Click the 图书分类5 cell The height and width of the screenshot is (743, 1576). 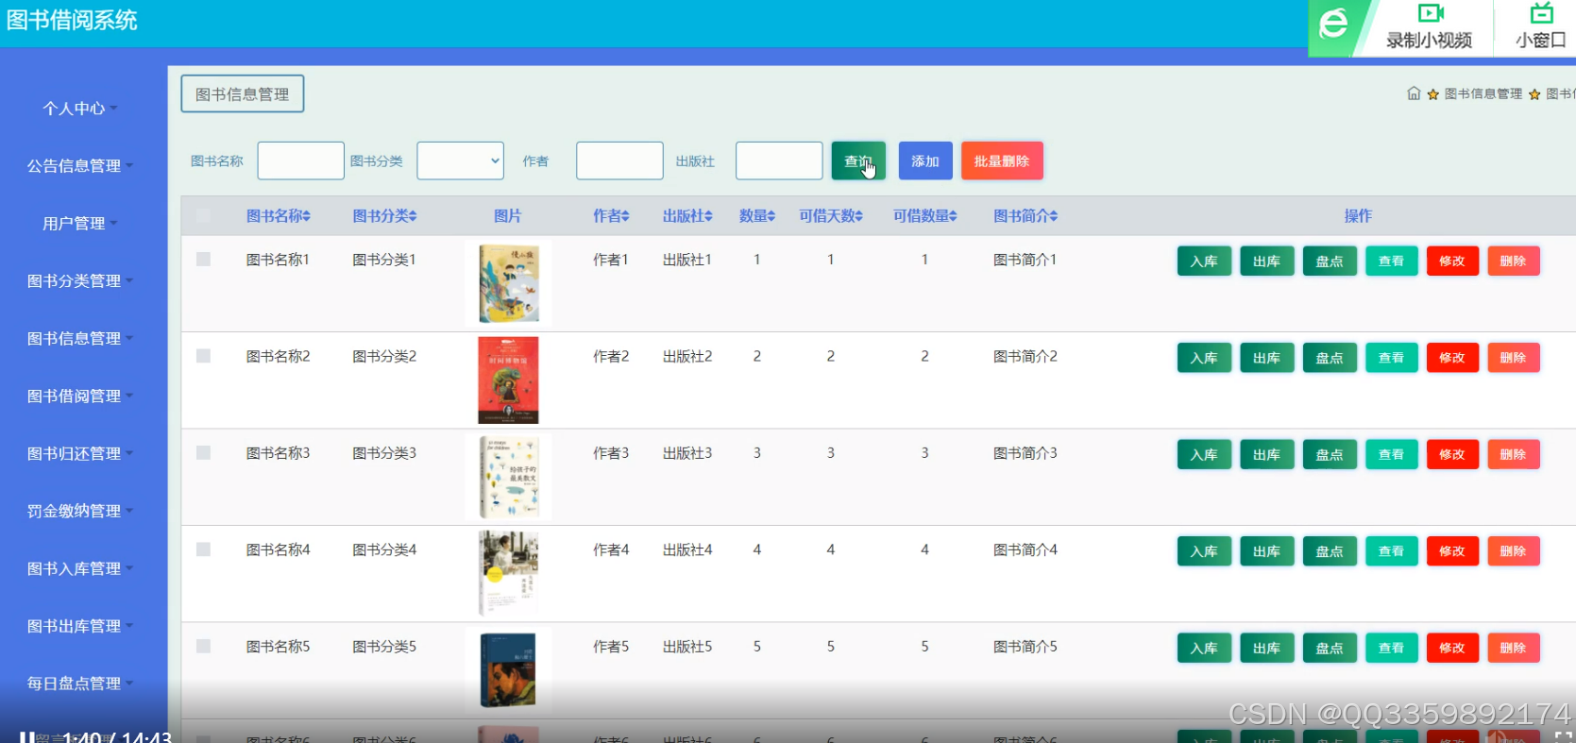384,647
